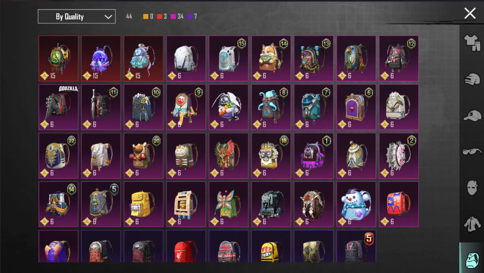Viewport: 484px width, 273px height.
Task: Select the jacket category icon
Action: click(472, 224)
